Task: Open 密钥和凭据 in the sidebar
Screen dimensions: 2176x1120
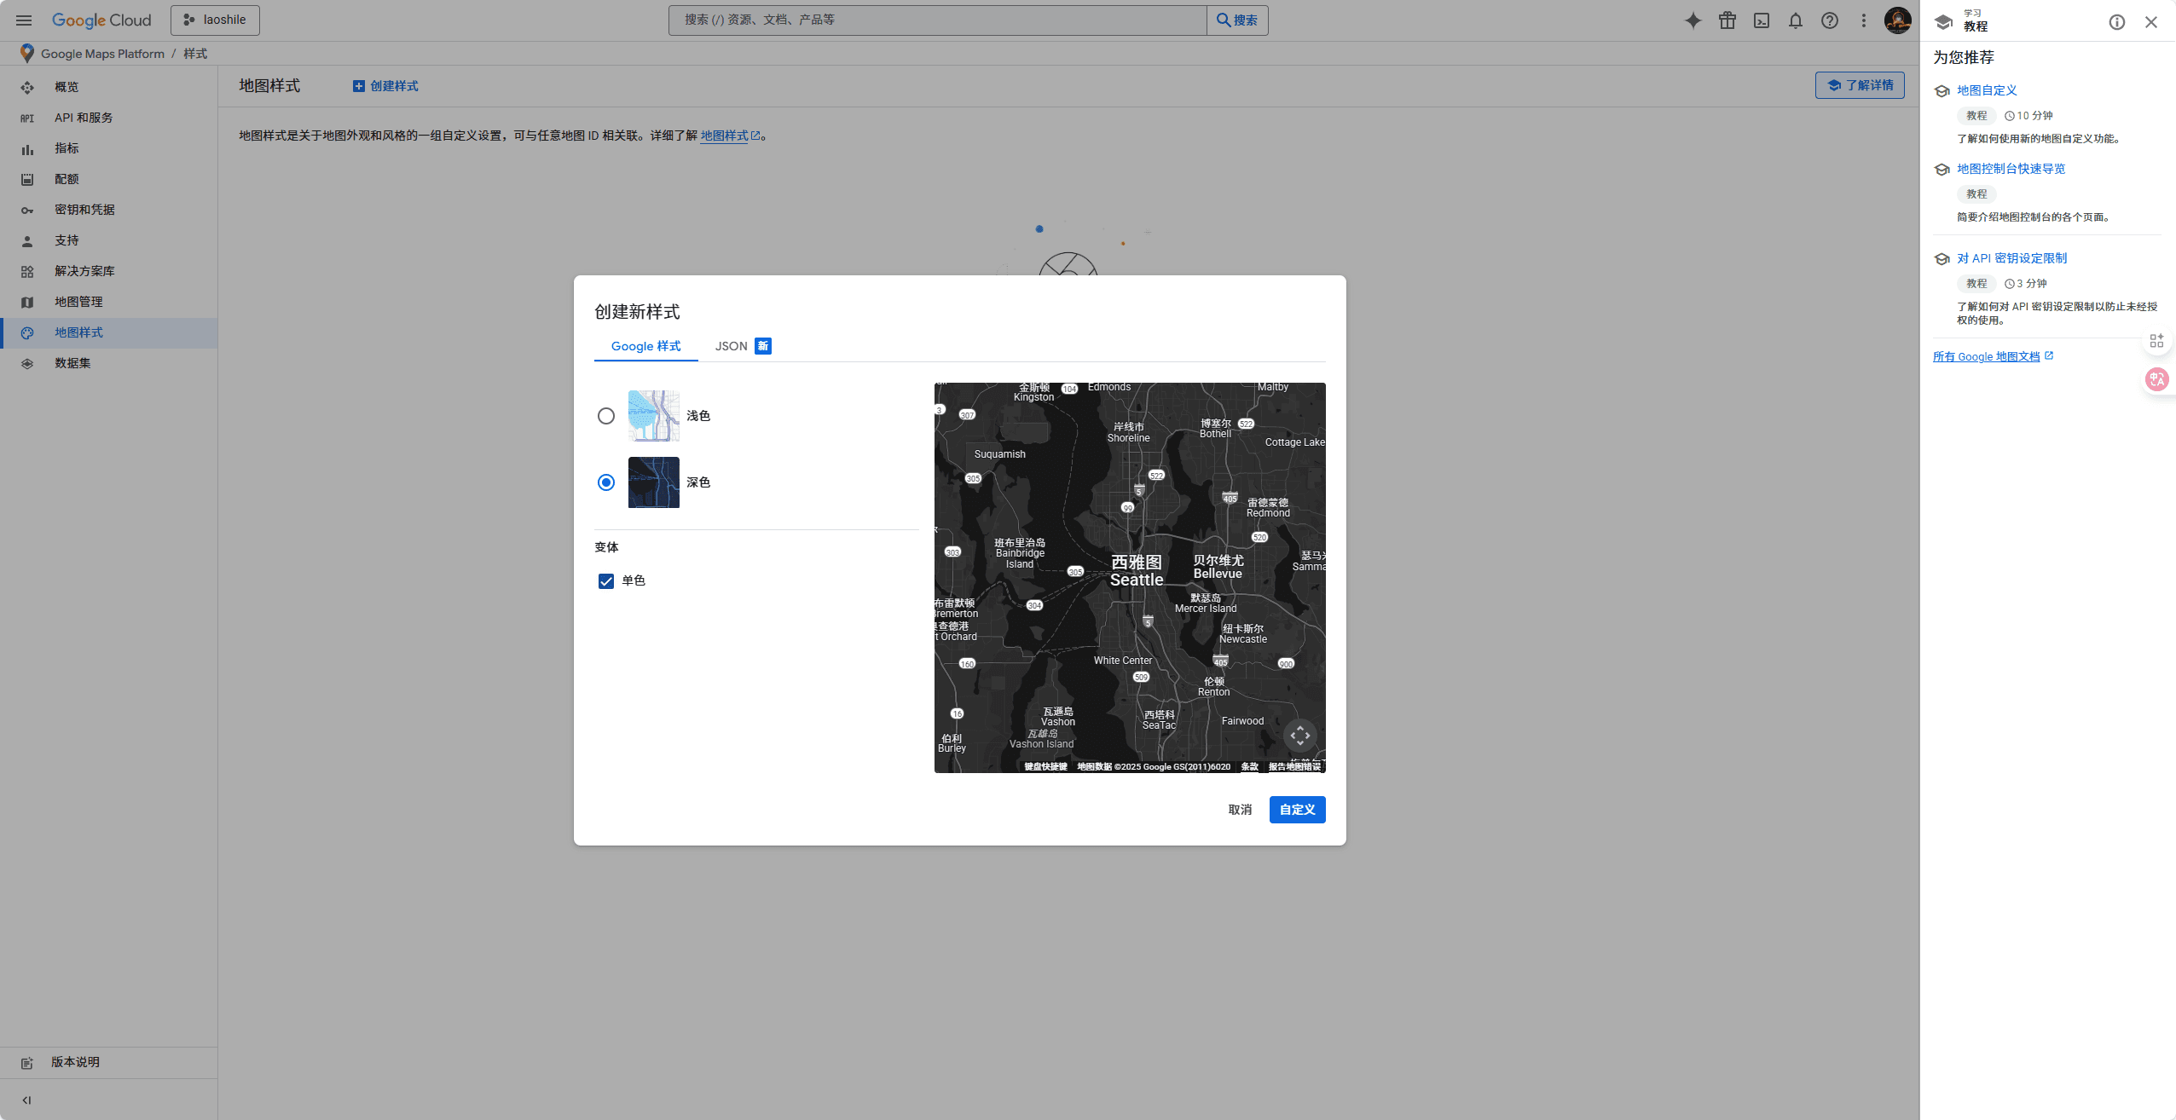Action: pyautogui.click(x=108, y=210)
